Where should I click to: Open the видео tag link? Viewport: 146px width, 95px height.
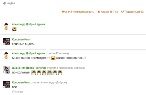[x=11, y=3]
